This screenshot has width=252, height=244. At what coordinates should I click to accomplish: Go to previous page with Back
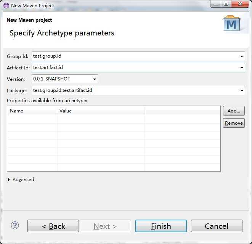click(x=53, y=226)
